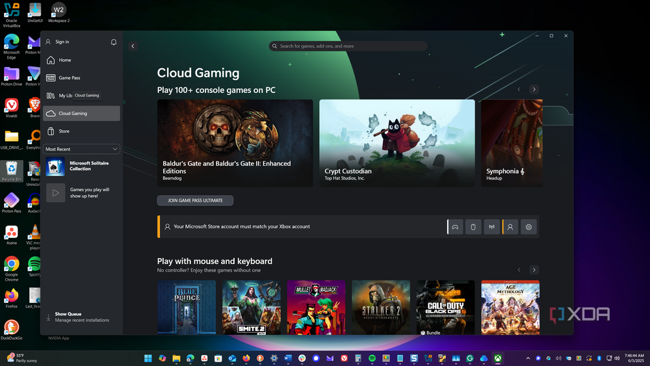650x366 pixels.
Task: Open mouse support icon in warning bar
Action: coord(473,227)
